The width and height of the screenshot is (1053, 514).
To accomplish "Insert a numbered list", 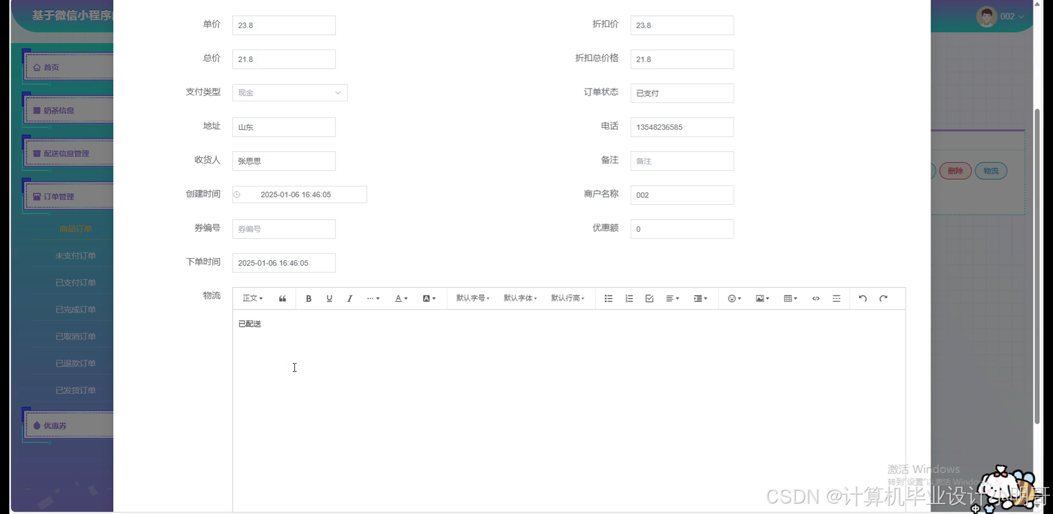I will pyautogui.click(x=629, y=298).
